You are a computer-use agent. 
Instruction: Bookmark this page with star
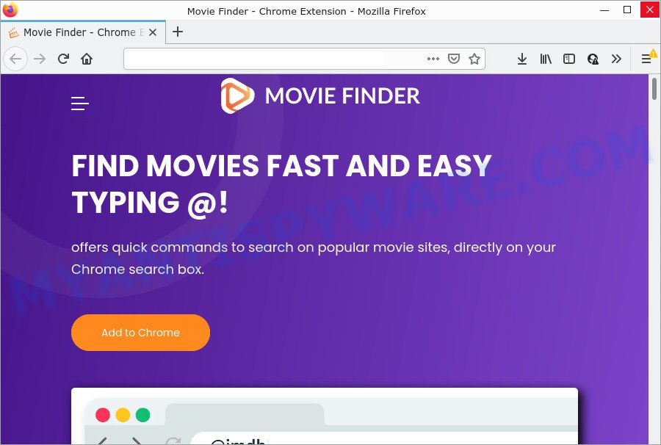click(x=474, y=59)
